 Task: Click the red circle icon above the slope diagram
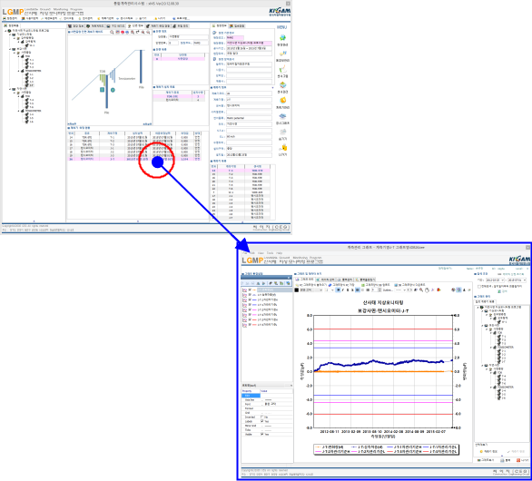click(123, 33)
